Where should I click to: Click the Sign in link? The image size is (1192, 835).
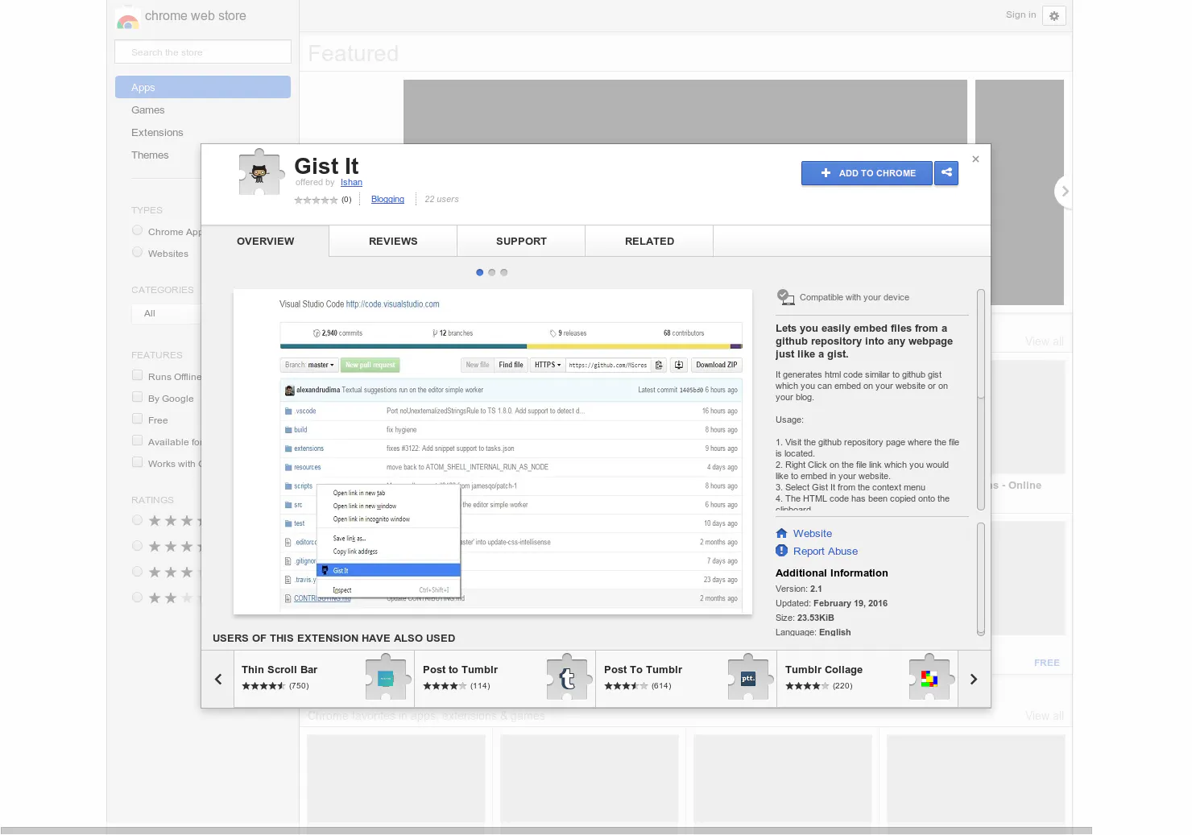tap(1020, 14)
